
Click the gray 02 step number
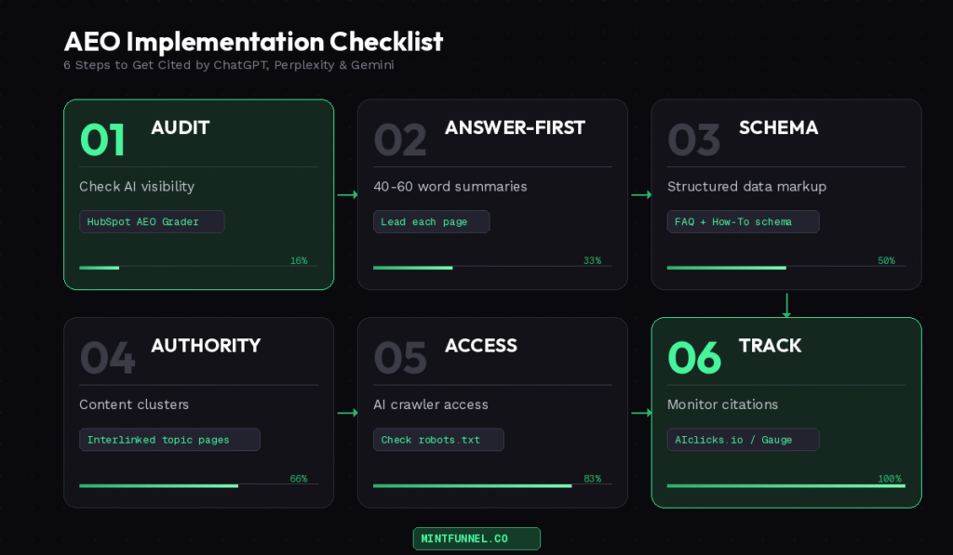coord(400,139)
